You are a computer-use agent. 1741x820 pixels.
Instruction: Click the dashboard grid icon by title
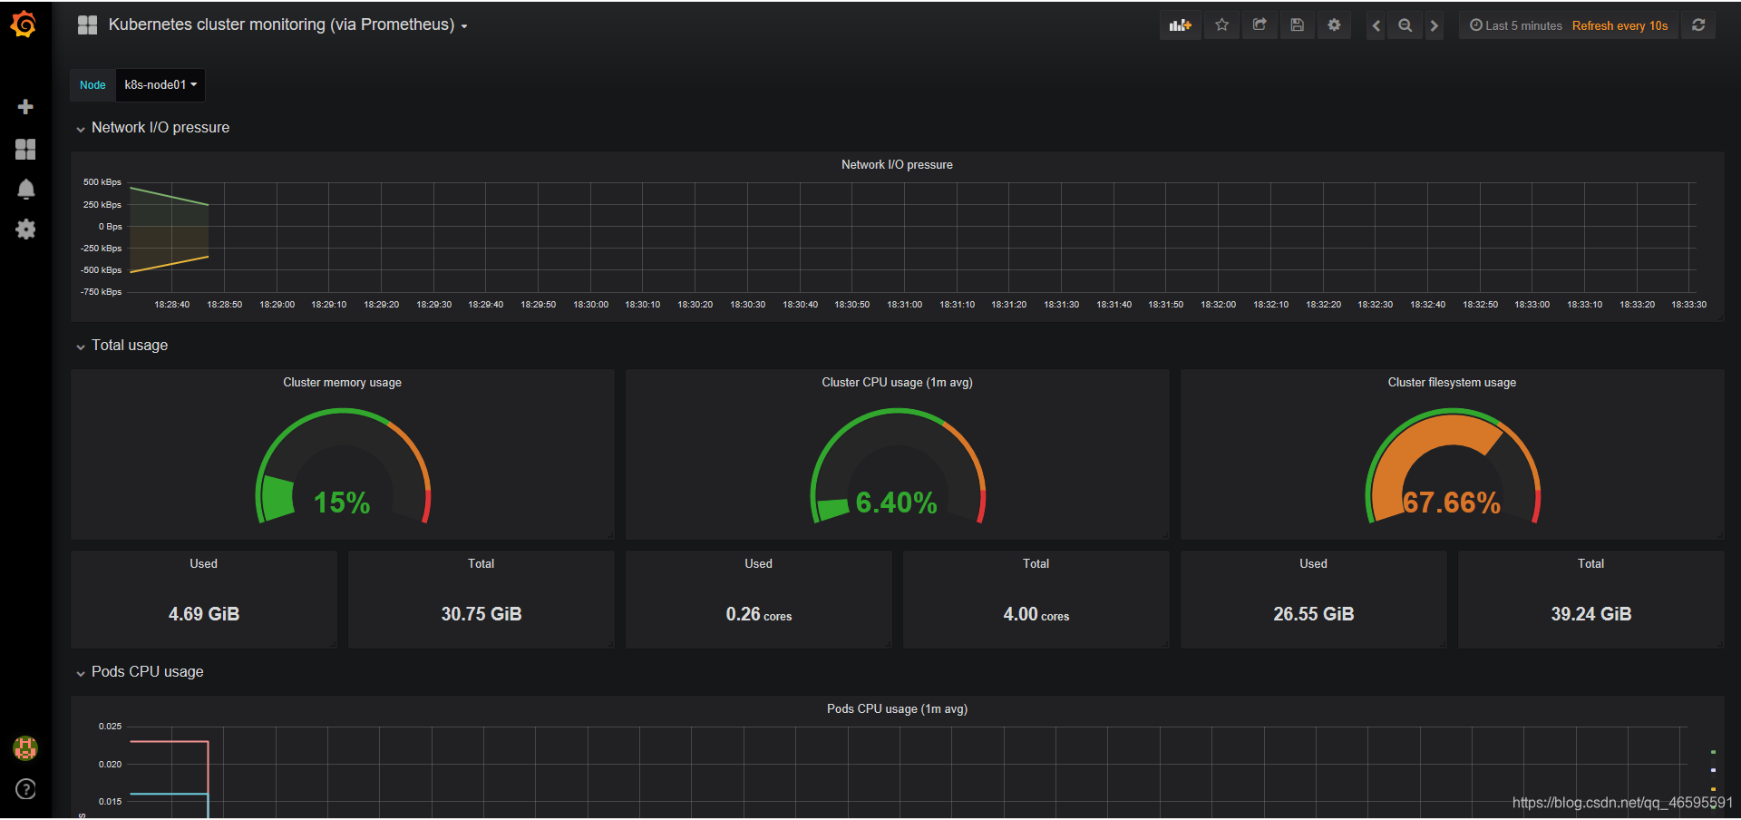pos(88,25)
